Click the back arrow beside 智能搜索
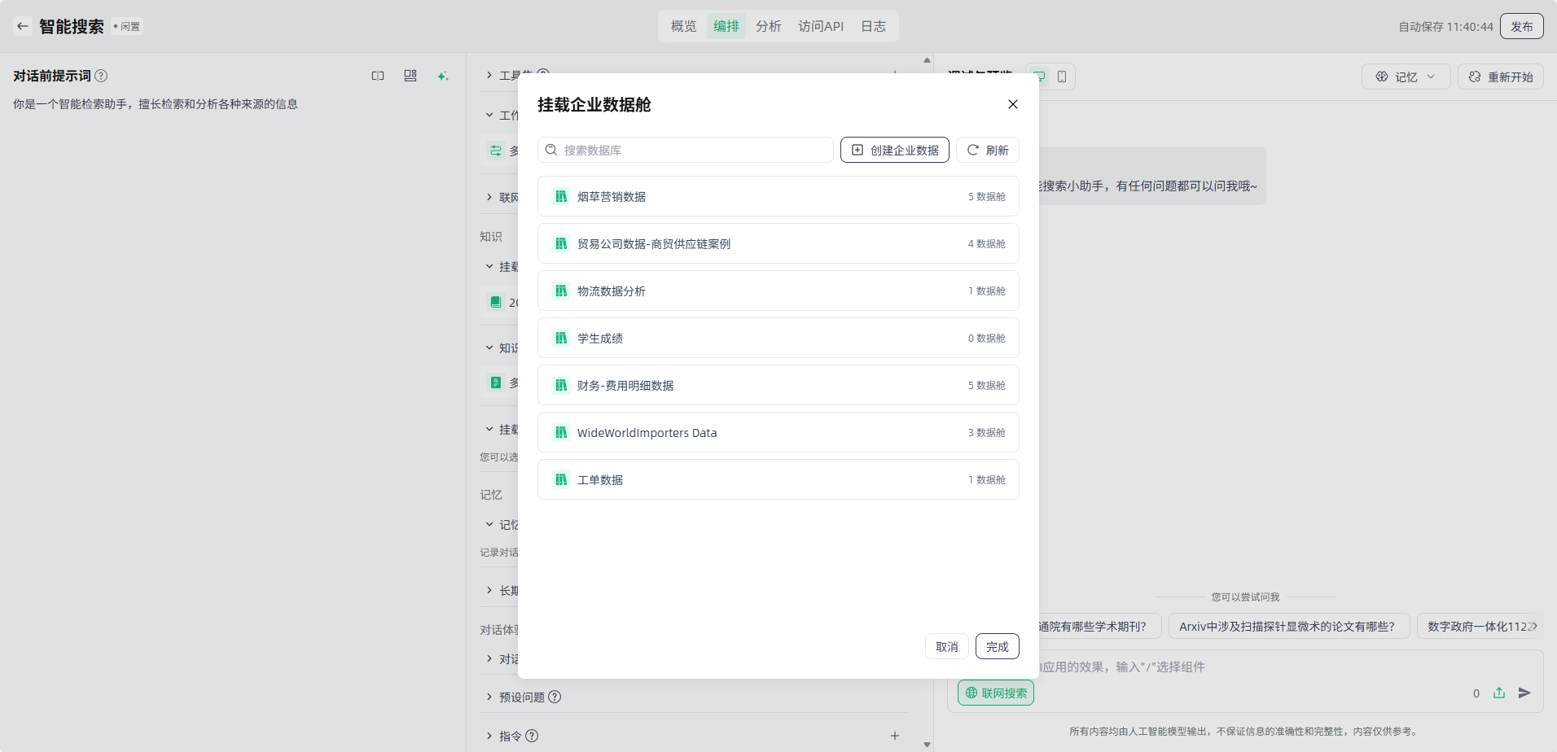1557x752 pixels. [23, 26]
